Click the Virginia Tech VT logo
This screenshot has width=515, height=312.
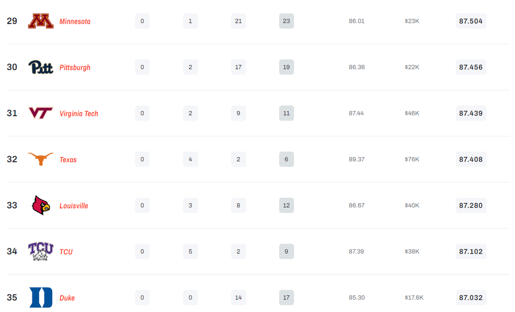click(41, 113)
